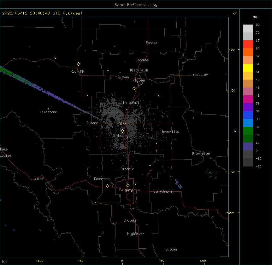Screen dimensions: 272x265
Task: Select the Drumheller label
Action: click(201, 153)
